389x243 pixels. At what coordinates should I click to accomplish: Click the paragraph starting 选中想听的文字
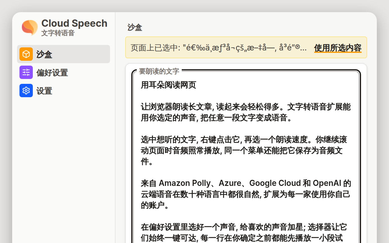(244, 151)
